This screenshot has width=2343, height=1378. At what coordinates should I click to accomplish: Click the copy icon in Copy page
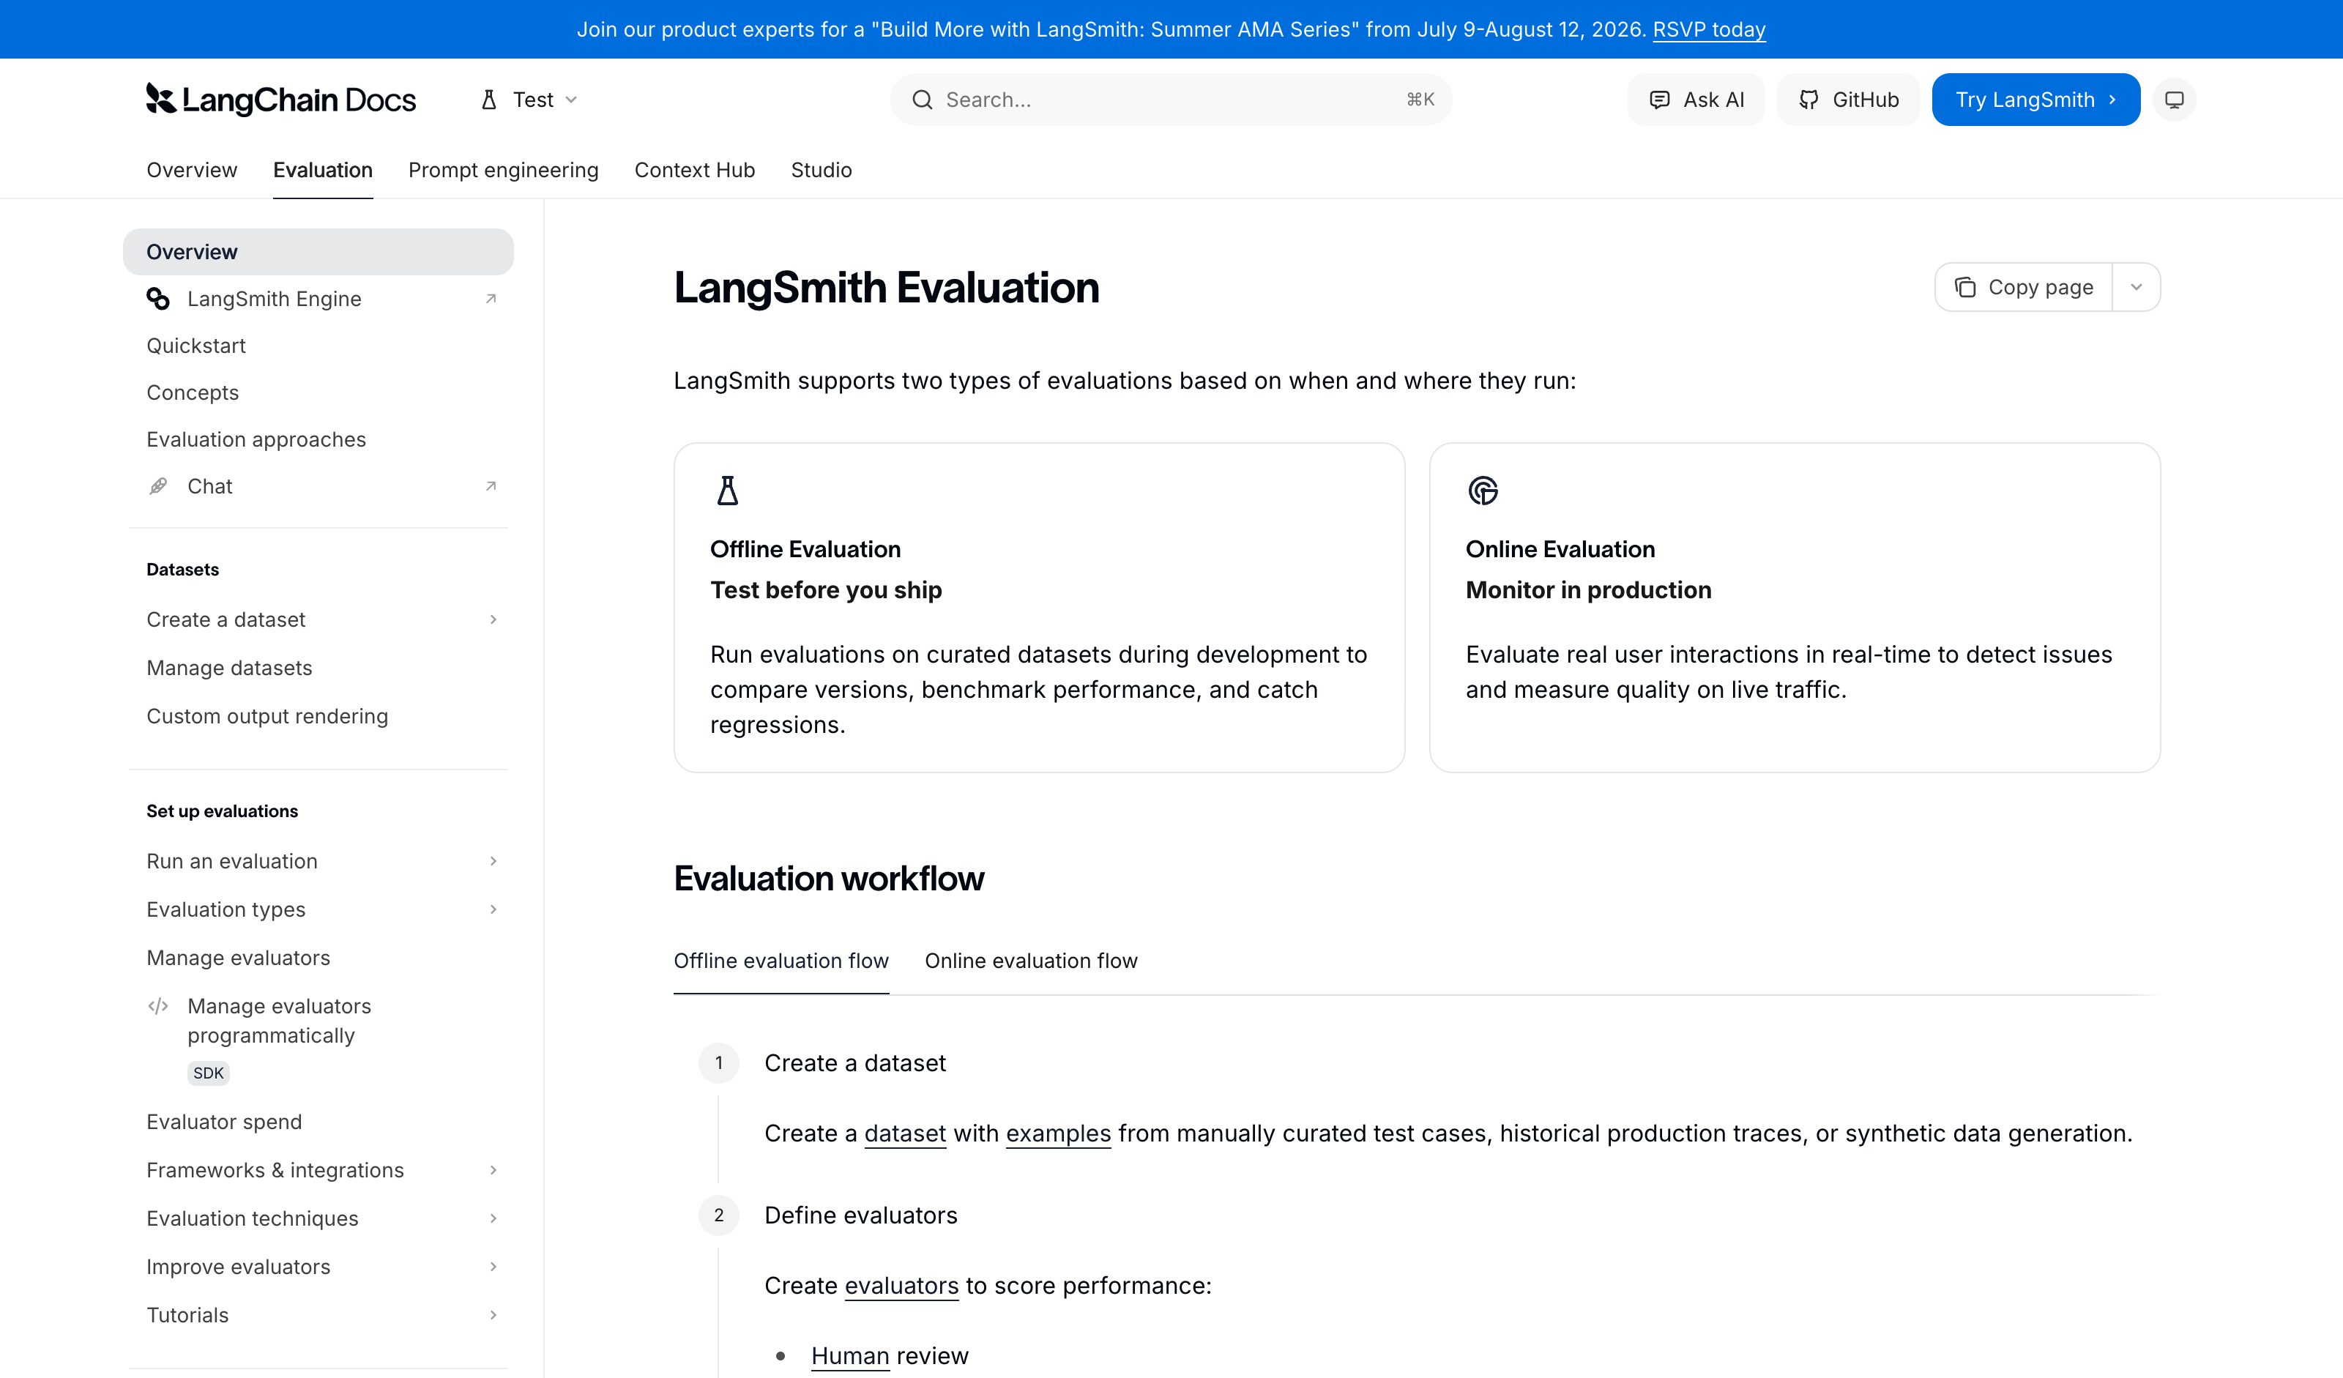tap(1964, 287)
